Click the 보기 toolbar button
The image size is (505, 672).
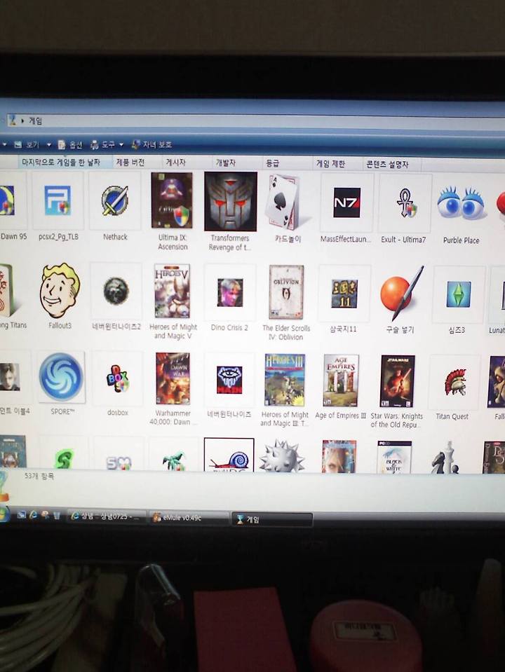27,144
